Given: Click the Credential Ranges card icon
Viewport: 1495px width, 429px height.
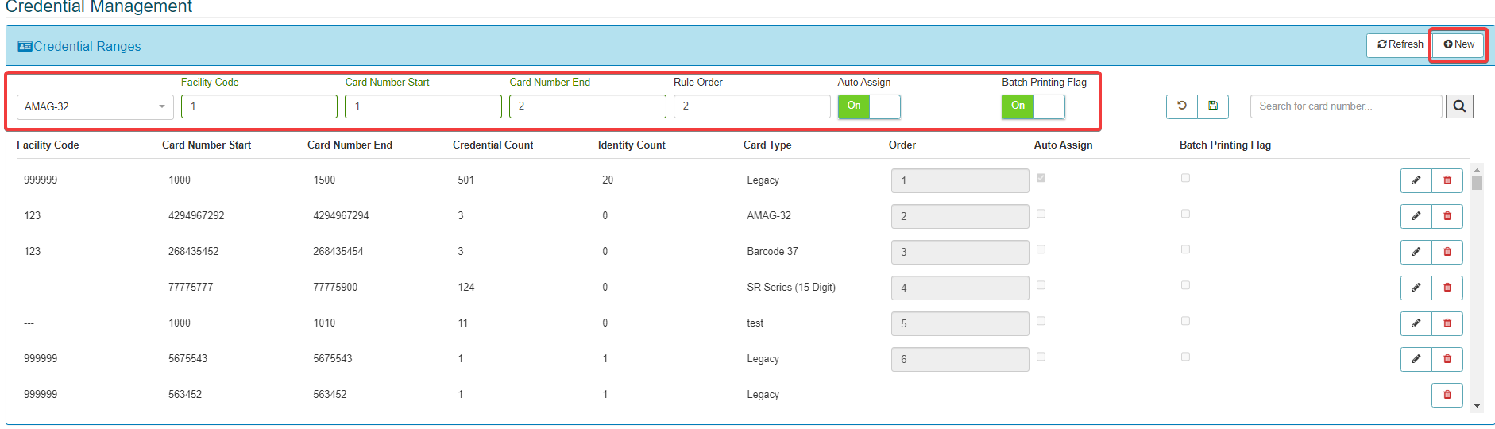Looking at the screenshot, I should point(25,46).
